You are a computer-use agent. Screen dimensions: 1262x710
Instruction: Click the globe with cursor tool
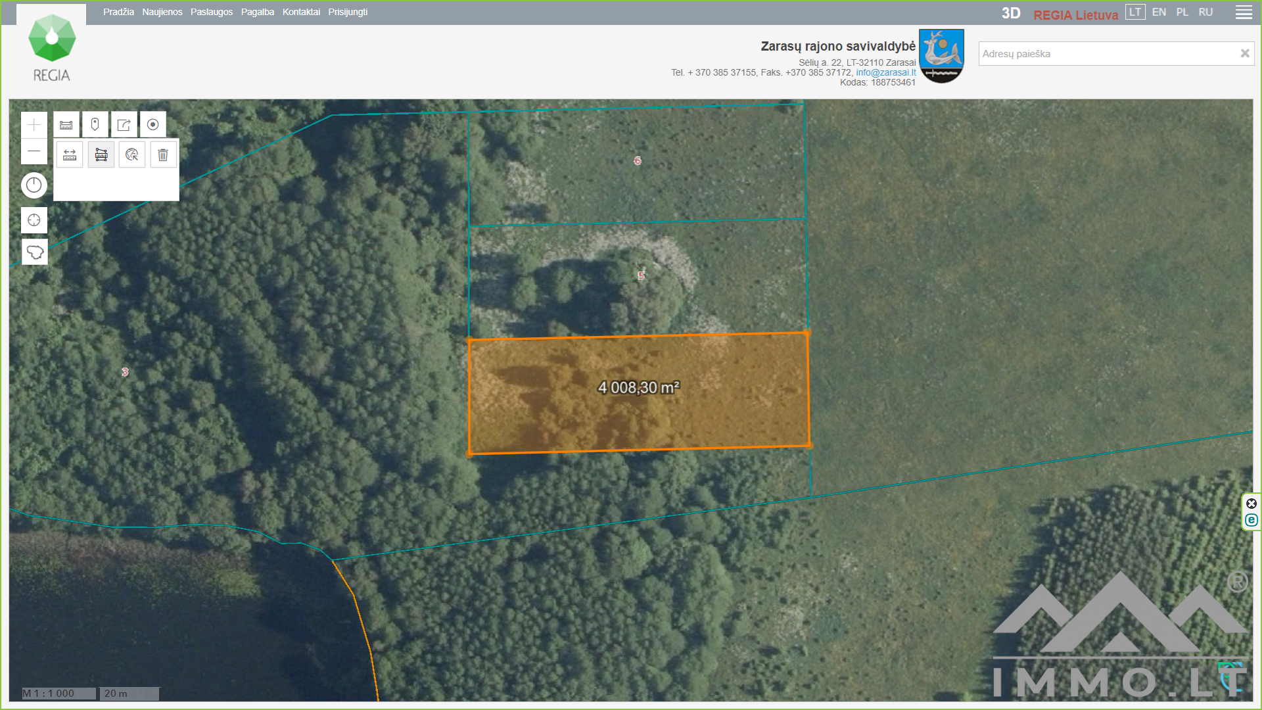(x=132, y=155)
